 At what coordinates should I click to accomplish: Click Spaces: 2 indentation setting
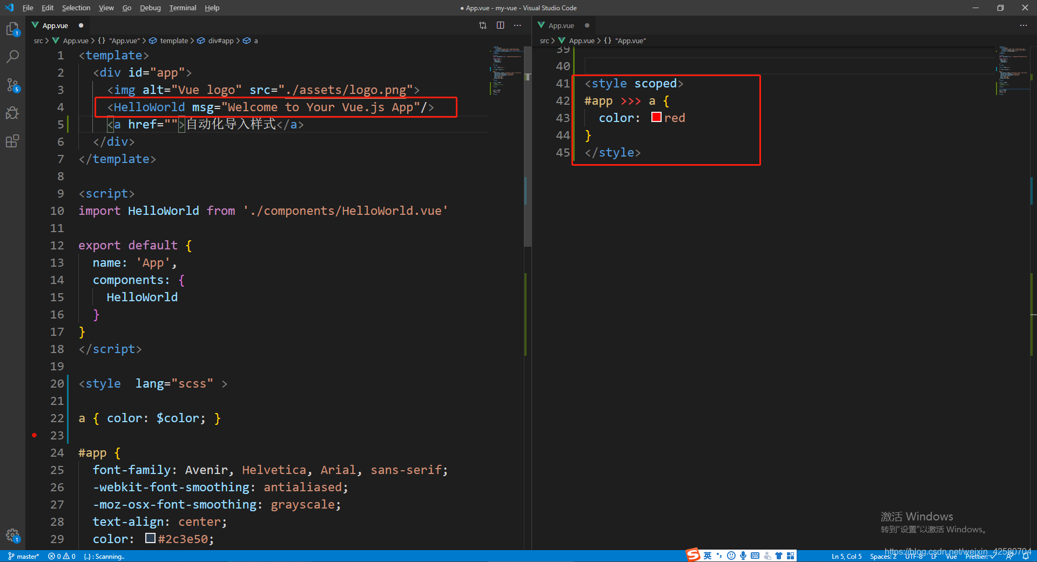tap(883, 557)
